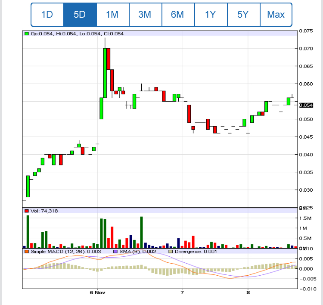Click the 0.060 price axis label
The width and height of the screenshot is (323, 305).
(x=306, y=84)
